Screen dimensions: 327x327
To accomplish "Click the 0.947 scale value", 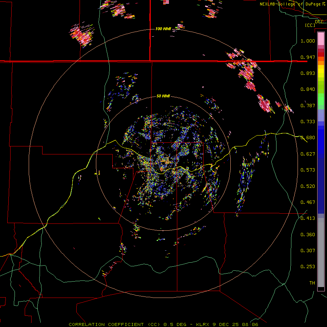I will (308, 57).
